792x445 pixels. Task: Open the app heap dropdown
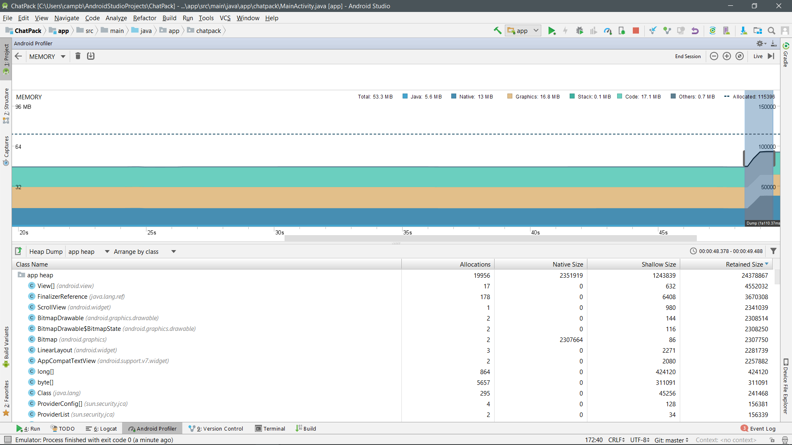pyautogui.click(x=88, y=251)
